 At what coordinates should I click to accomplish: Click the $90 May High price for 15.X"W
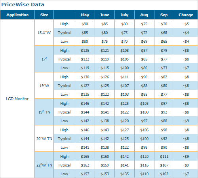pyautogui.click(x=85, y=24)
